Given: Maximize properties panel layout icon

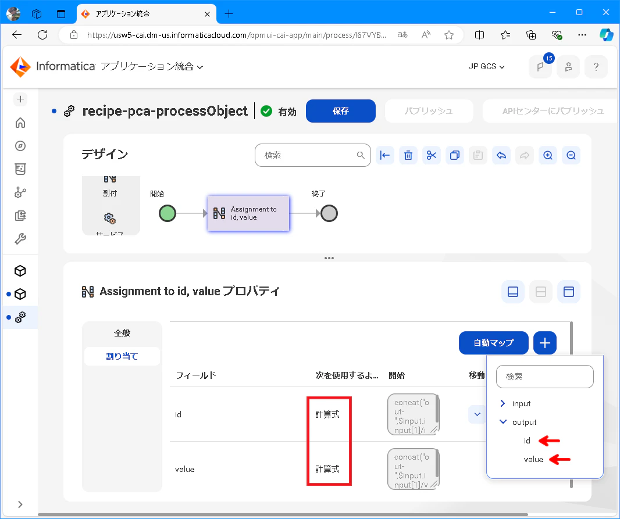Looking at the screenshot, I should (x=569, y=292).
